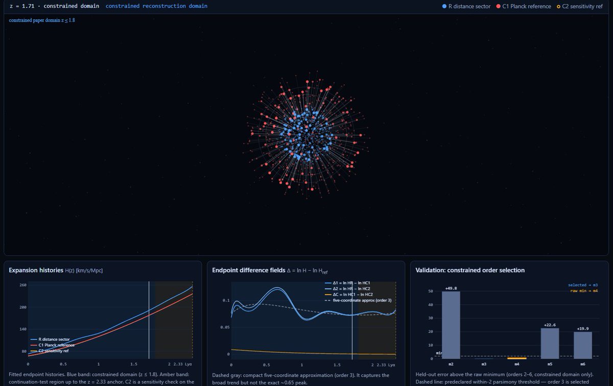Image resolution: width=613 pixels, height=386 pixels.
Task: Toggle 'C1 Planck reference' in Expansion histories chart legend
Action: click(x=53, y=345)
